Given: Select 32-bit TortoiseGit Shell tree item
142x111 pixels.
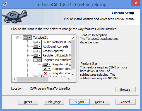Looking at the screenshot, I should pos(57,42).
